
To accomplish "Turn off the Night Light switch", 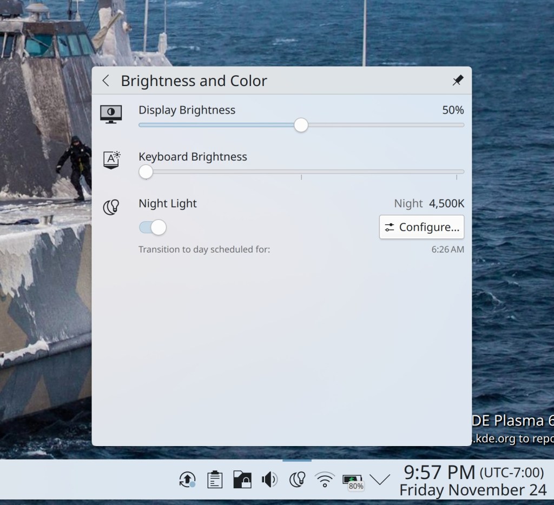I will (x=153, y=227).
